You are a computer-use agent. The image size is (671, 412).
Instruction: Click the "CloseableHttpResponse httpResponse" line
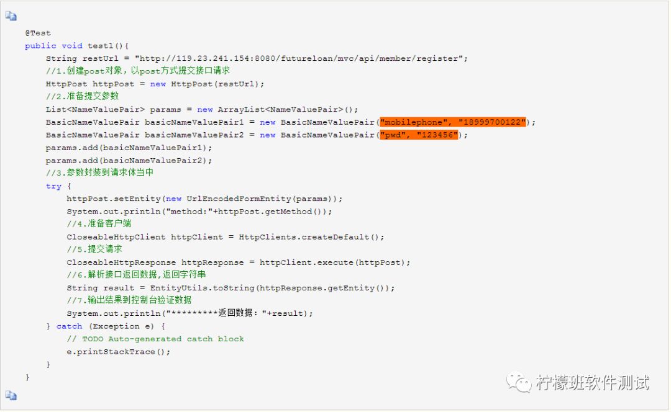click(239, 263)
